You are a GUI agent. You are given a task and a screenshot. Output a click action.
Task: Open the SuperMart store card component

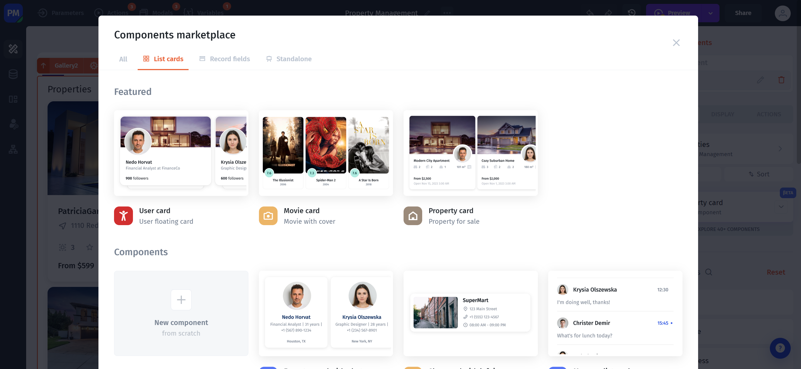[471, 313]
